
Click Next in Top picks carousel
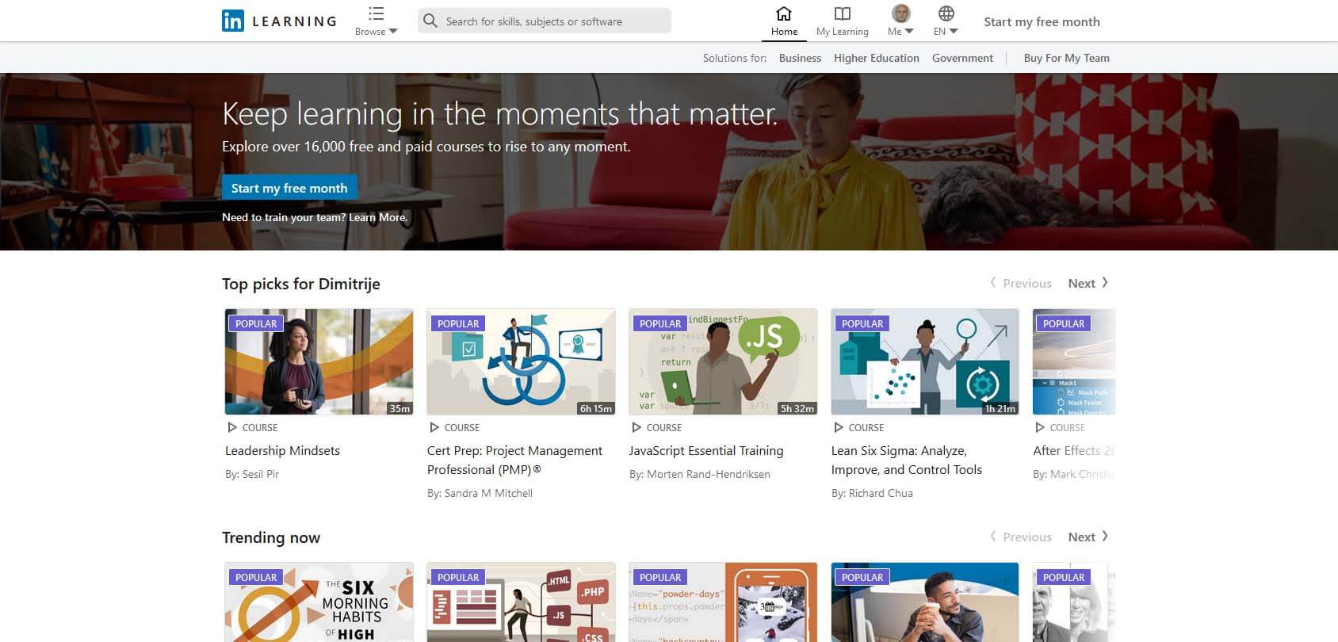(x=1088, y=283)
